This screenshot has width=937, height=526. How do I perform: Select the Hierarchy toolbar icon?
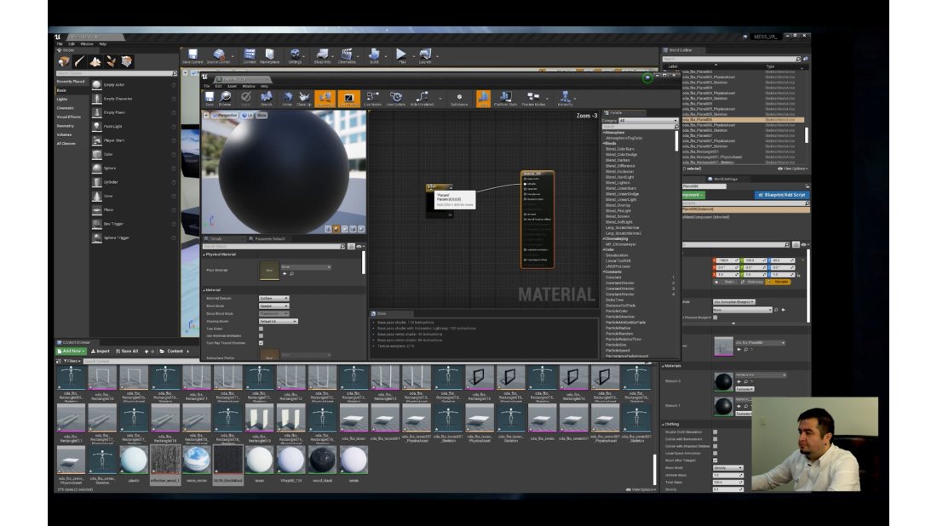(x=565, y=98)
